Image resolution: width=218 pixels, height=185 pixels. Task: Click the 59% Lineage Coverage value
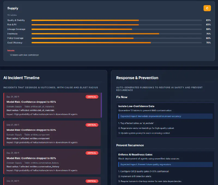point(208,29)
